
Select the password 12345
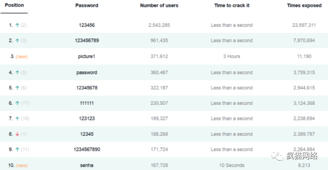(x=87, y=134)
